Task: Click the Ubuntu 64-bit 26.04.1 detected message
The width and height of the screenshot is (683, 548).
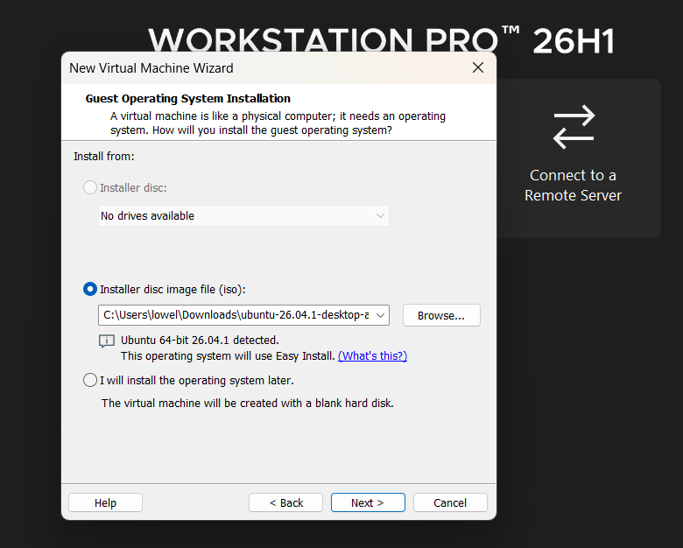Action: coord(200,341)
